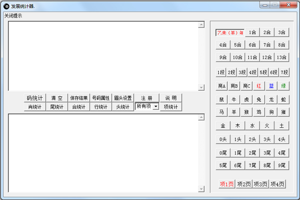Image resolution: width=300 pixels, height=200 pixels.
Task: Open the 关闭提示 menu
Action: pyautogui.click(x=13, y=16)
